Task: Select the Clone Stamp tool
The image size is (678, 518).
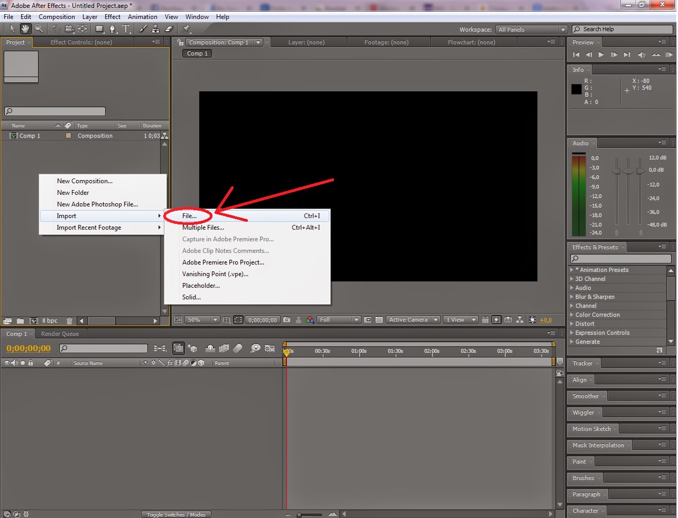Action: 156,29
